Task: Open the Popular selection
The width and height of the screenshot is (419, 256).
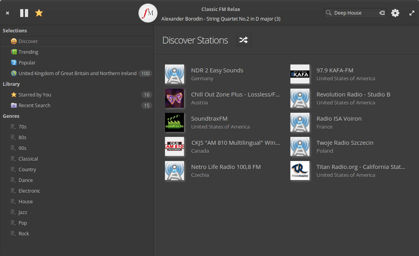Action: 77,63
